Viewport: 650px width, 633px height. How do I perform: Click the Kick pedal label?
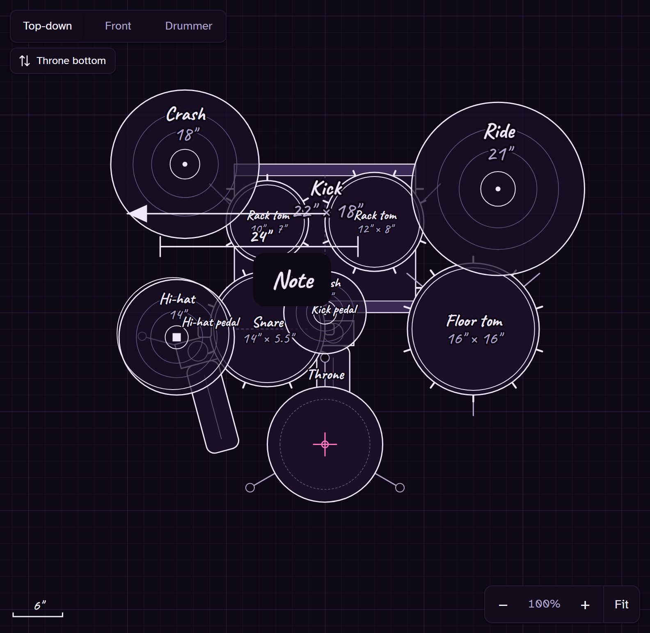tap(334, 310)
